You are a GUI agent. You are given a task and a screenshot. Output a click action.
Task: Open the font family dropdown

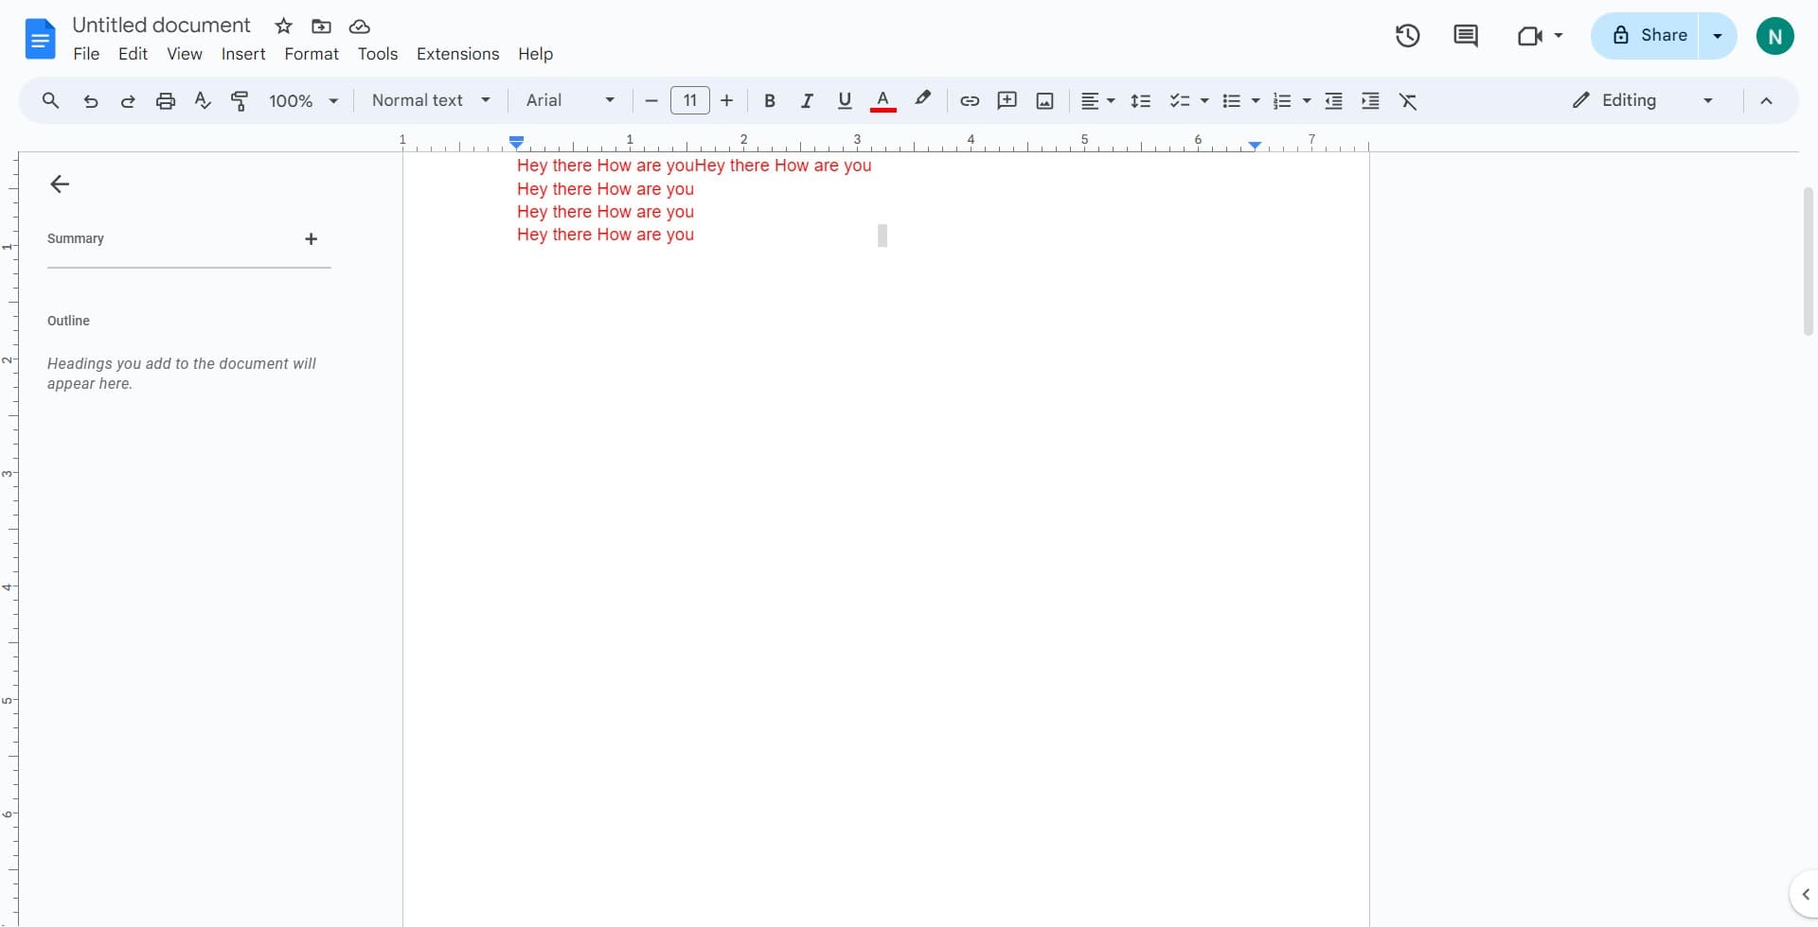(568, 100)
